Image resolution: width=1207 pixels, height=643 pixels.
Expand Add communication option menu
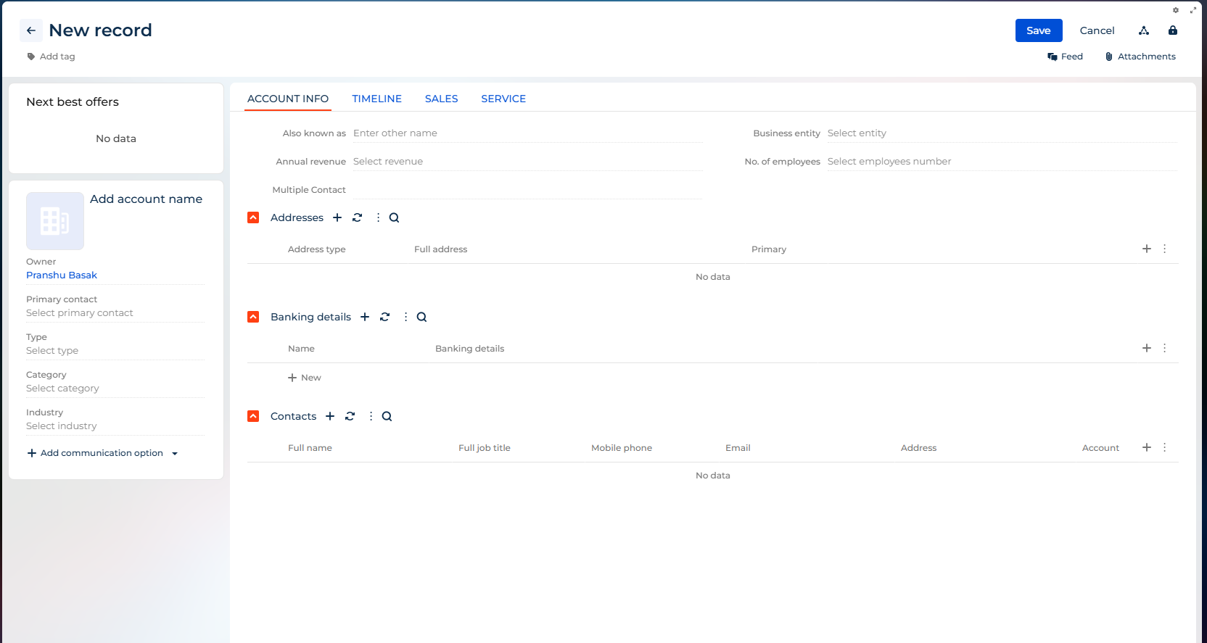pyautogui.click(x=102, y=453)
